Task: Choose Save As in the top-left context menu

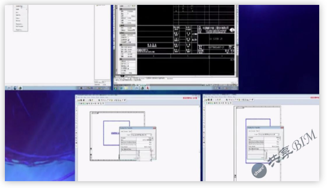Action: coord(18,15)
